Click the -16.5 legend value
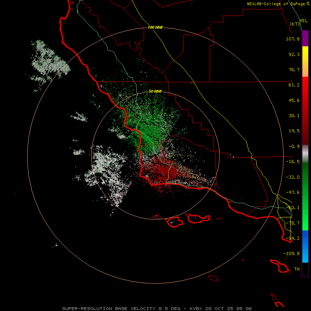Viewport: 311px width, 311px height. tap(293, 162)
